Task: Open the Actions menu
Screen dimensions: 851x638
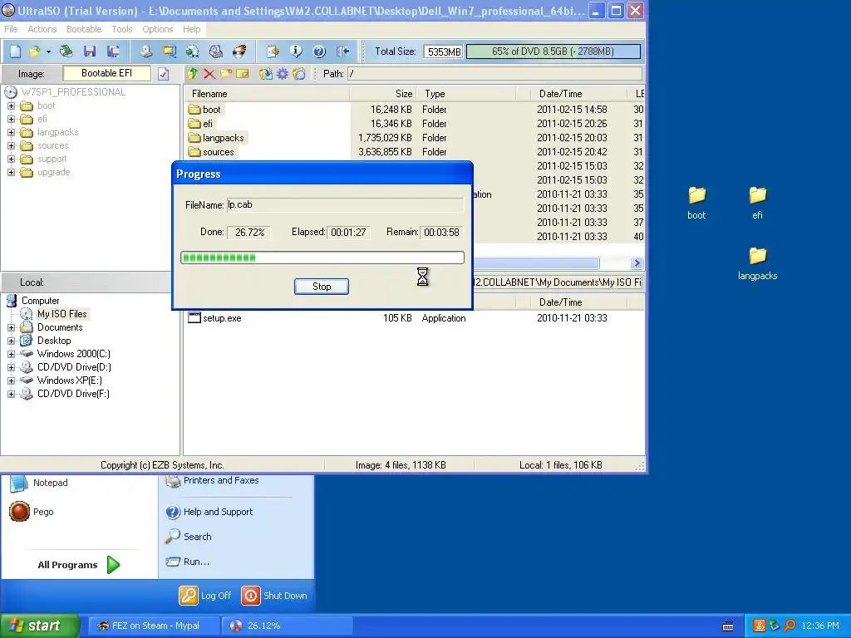Action: [42, 29]
